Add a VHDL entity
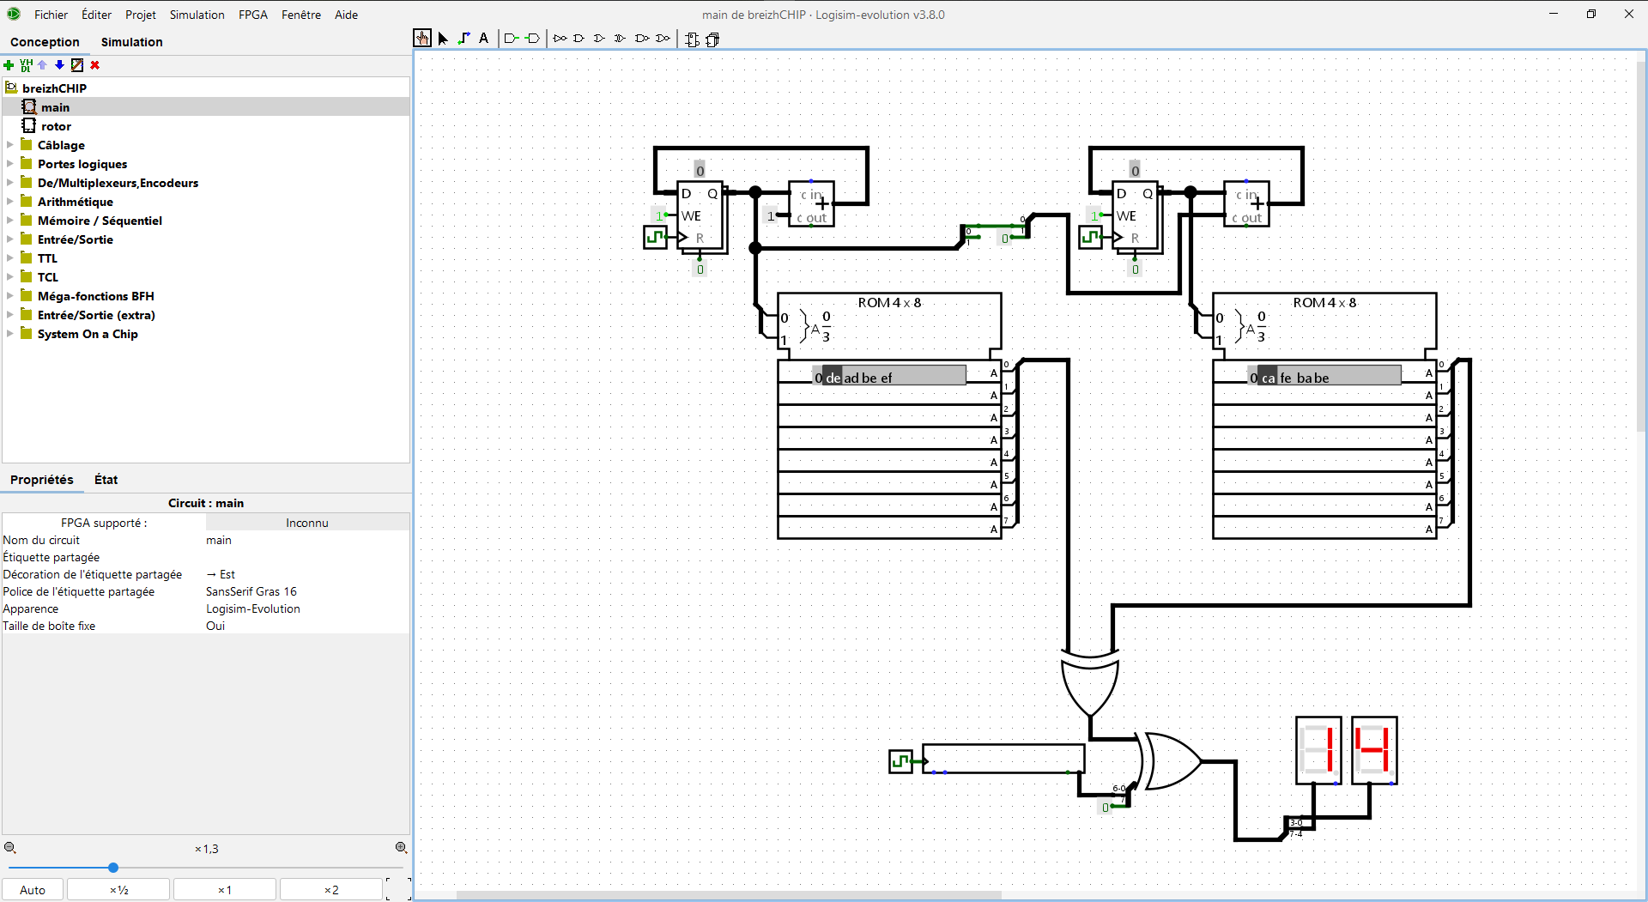Image resolution: width=1648 pixels, height=902 pixels. pos(26,65)
